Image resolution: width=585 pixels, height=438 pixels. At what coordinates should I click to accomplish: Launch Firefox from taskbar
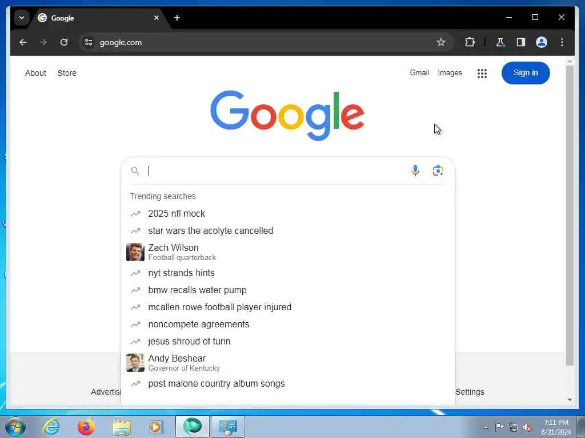(x=86, y=427)
